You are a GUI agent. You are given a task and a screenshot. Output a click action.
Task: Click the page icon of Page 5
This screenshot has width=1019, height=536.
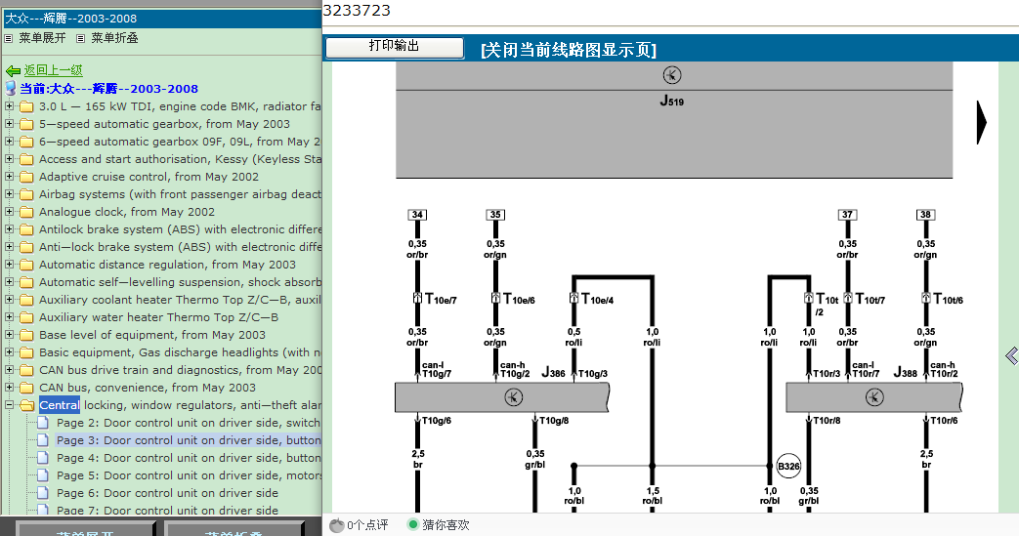coord(43,474)
